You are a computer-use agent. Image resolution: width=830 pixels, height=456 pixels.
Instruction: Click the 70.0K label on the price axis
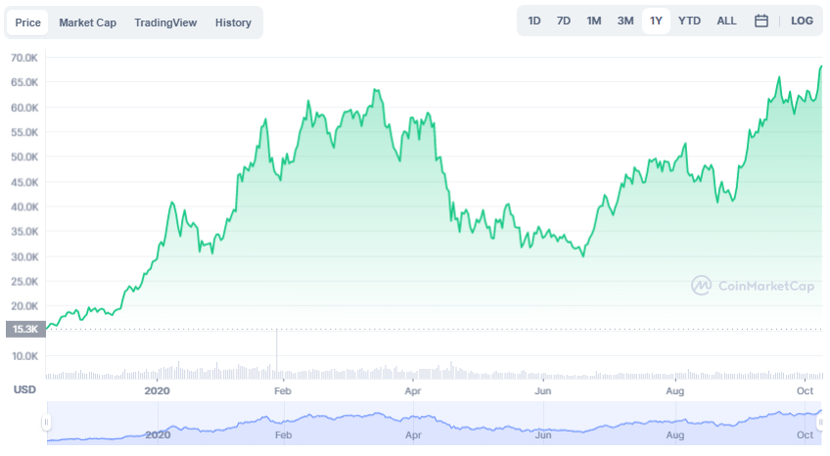(x=24, y=58)
